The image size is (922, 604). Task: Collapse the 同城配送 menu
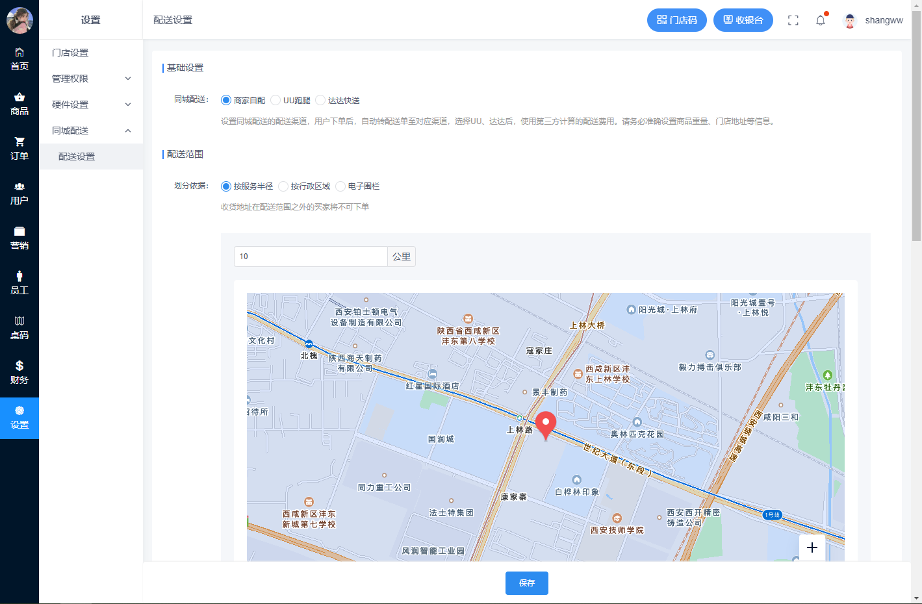91,131
